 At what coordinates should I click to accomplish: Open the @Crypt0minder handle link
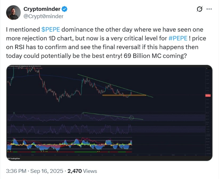(x=43, y=16)
